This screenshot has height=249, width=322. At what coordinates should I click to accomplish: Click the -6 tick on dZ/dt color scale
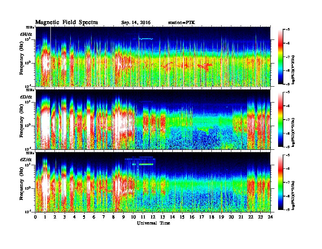pyautogui.click(x=288, y=169)
